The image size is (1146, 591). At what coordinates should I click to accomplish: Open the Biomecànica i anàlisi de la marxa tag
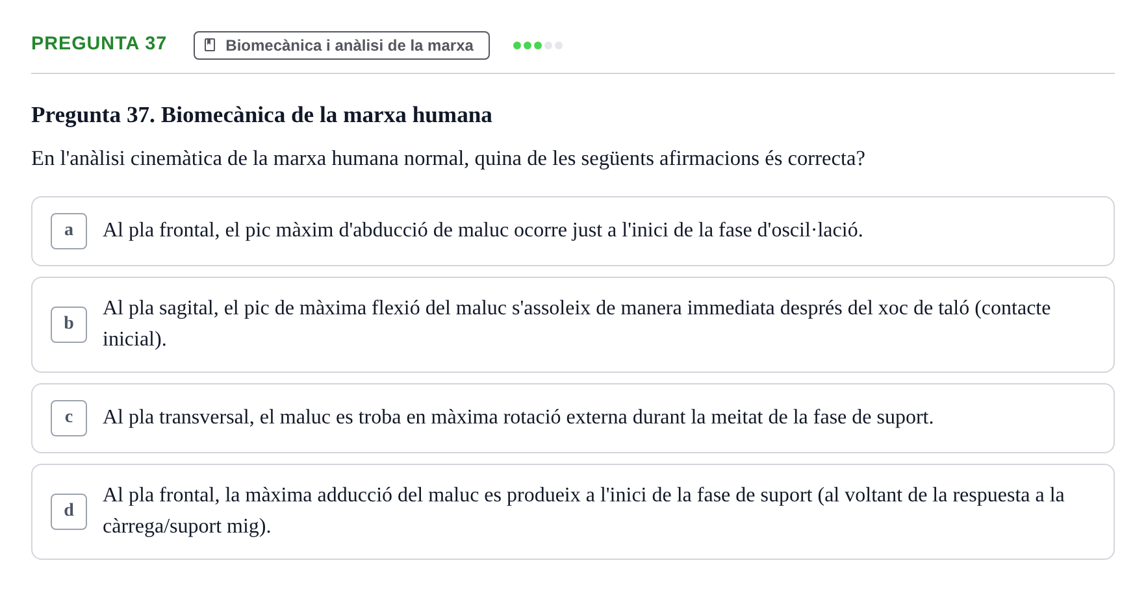(342, 45)
